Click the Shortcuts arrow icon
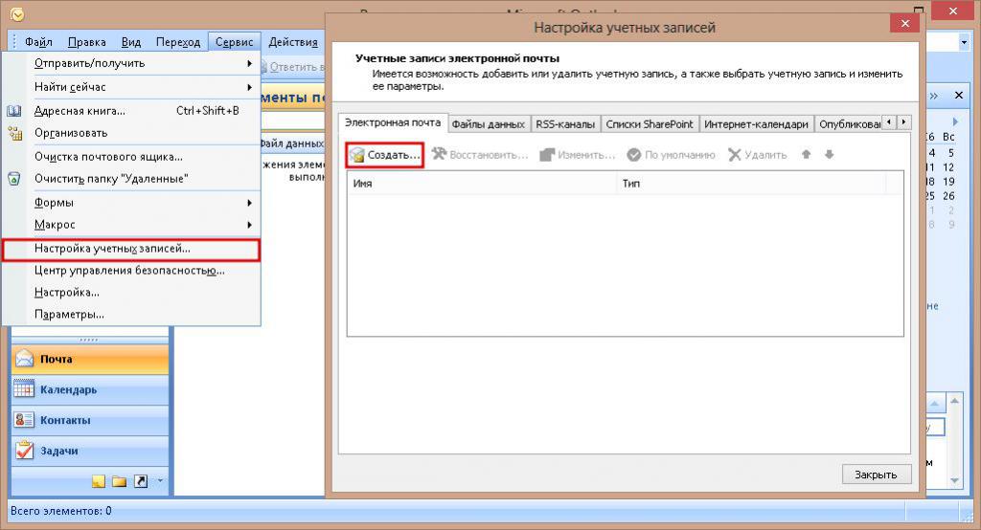Image resolution: width=981 pixels, height=530 pixels. (x=141, y=481)
